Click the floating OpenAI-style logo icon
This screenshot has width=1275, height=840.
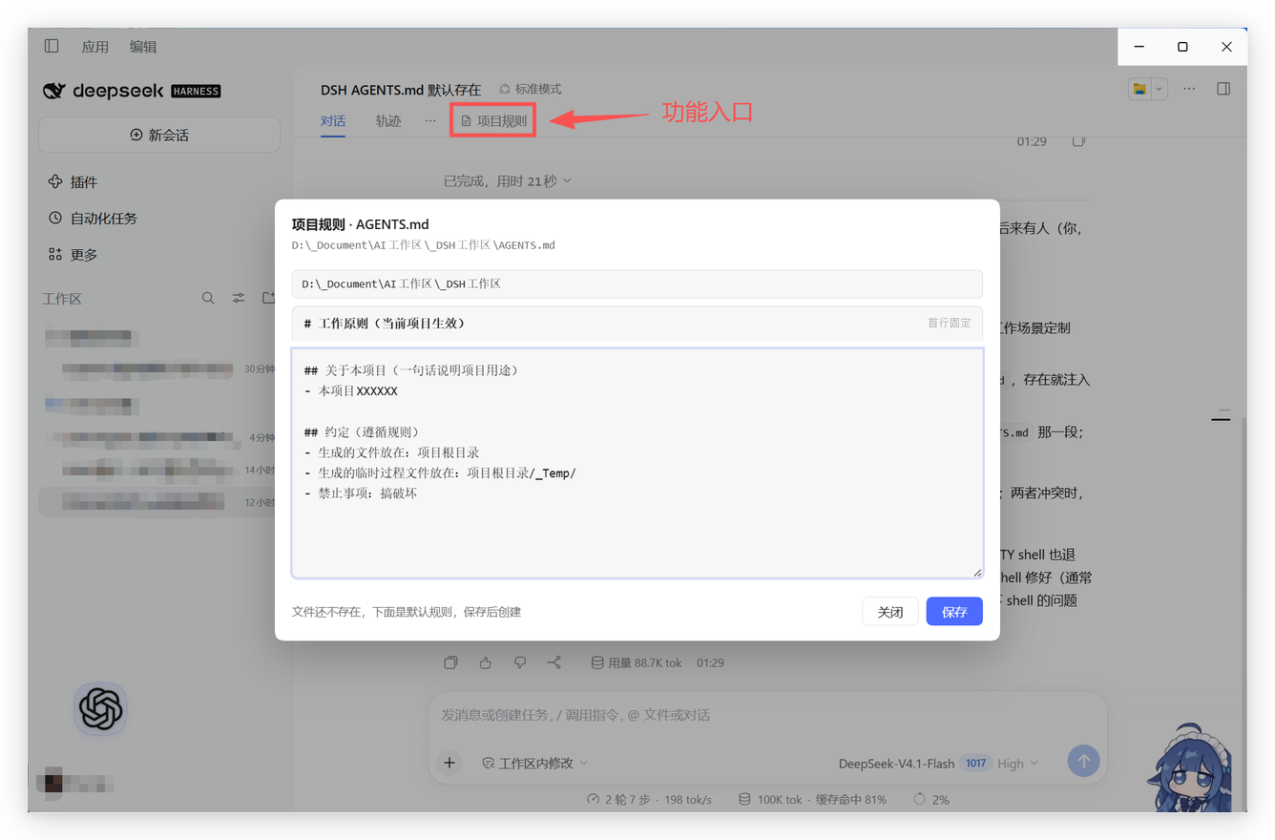(x=100, y=709)
